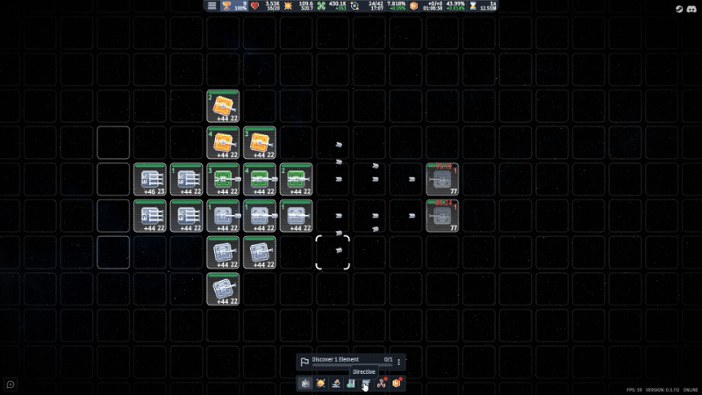Click the orange hexagon H icon in the top bar
The image size is (702, 395).
pyautogui.click(x=413, y=6)
